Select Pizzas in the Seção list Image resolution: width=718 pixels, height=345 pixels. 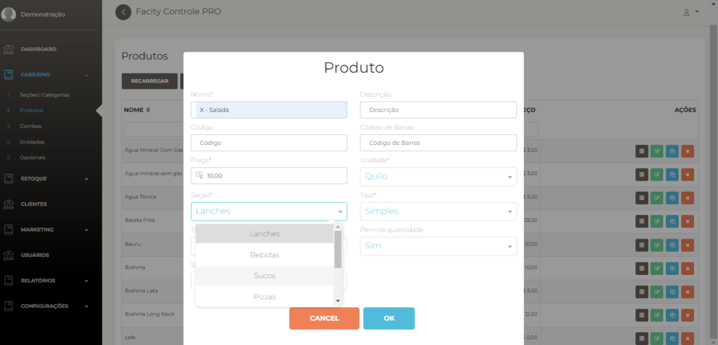click(x=264, y=297)
